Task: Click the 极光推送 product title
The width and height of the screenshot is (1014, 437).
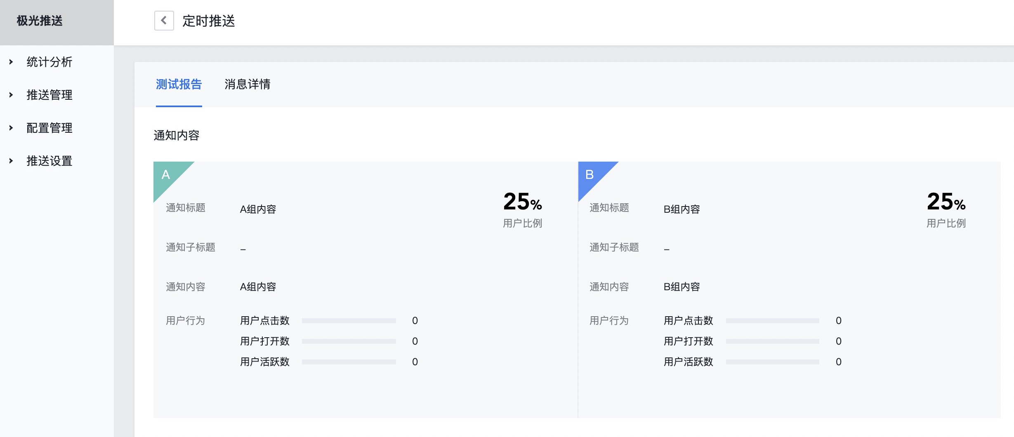Action: tap(40, 21)
